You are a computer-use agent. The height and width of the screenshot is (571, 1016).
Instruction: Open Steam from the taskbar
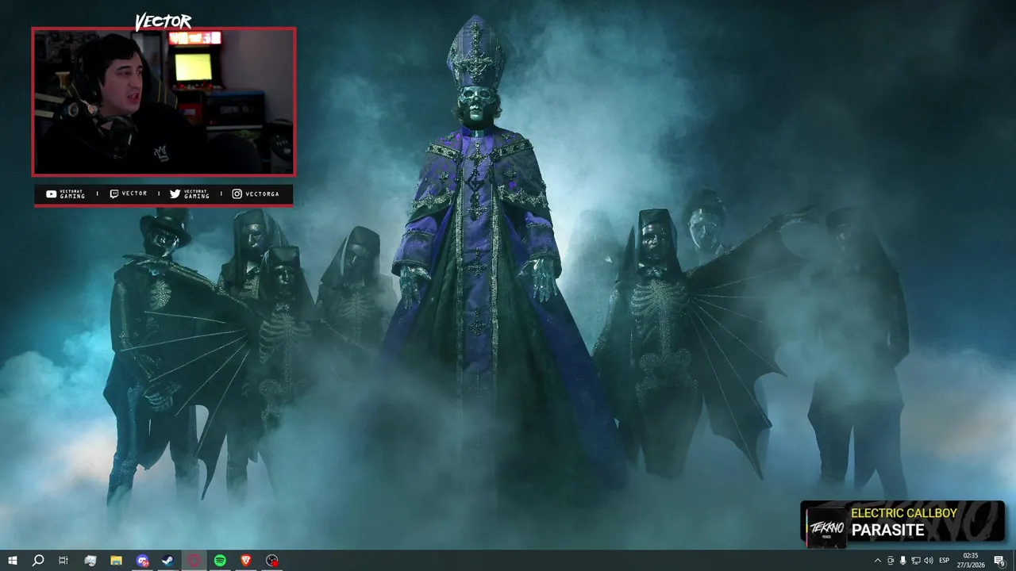click(x=168, y=561)
